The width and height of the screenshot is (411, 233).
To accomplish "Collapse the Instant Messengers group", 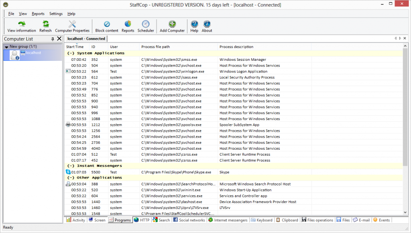I will pyautogui.click(x=71, y=166).
